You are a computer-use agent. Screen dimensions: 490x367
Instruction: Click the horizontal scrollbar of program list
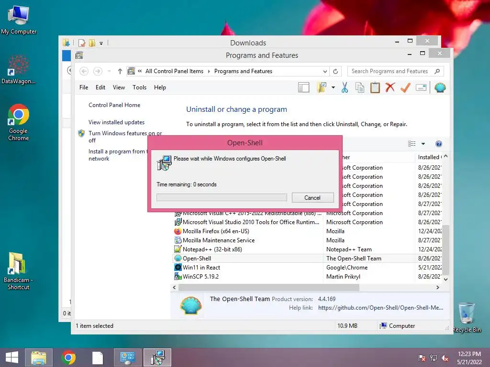(x=269, y=287)
